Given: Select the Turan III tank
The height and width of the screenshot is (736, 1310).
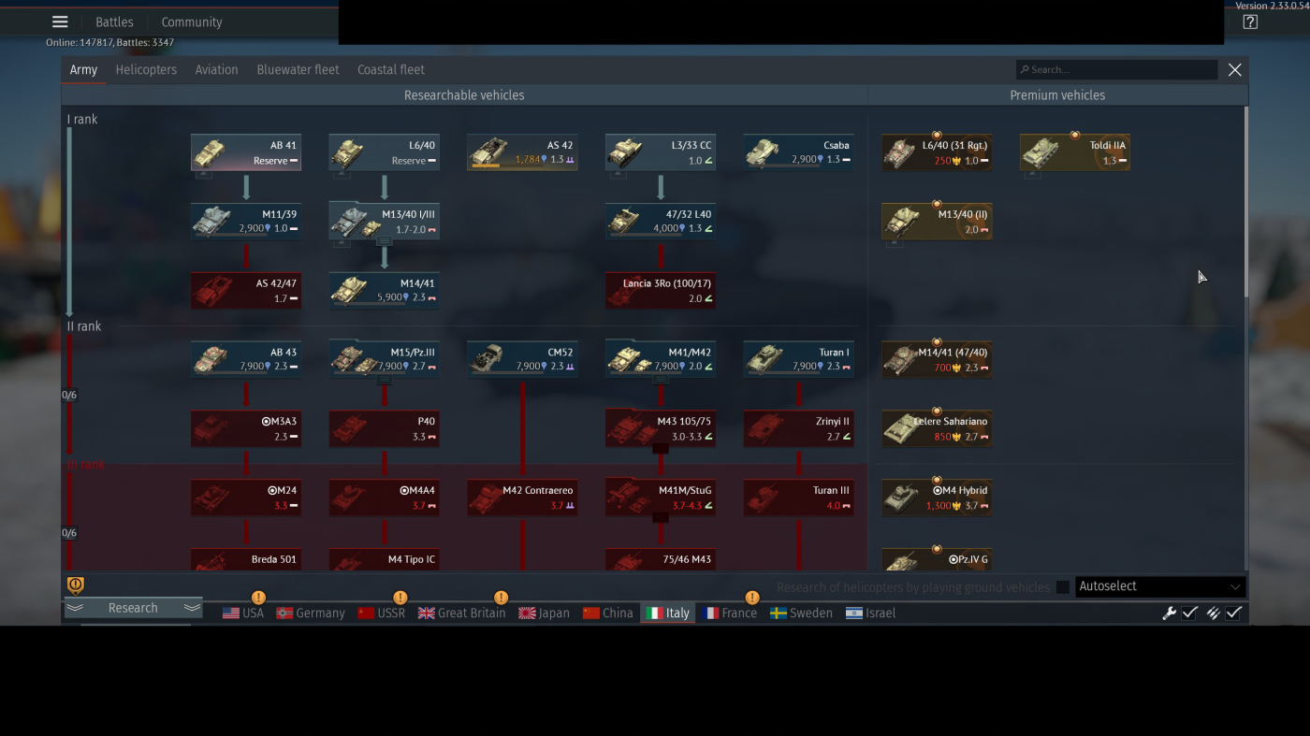Looking at the screenshot, I should pos(798,498).
